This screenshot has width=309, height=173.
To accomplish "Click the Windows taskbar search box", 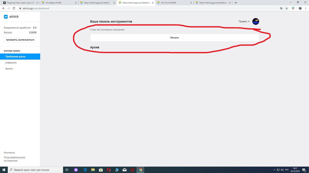I will coord(35,170).
